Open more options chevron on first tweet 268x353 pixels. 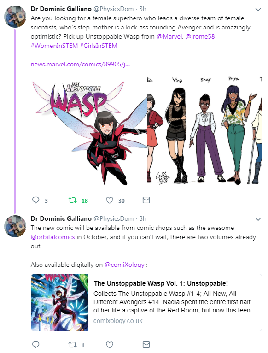click(258, 10)
